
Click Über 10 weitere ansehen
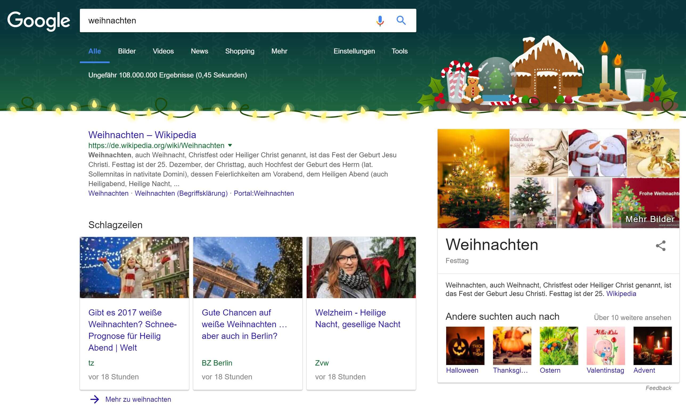point(632,317)
